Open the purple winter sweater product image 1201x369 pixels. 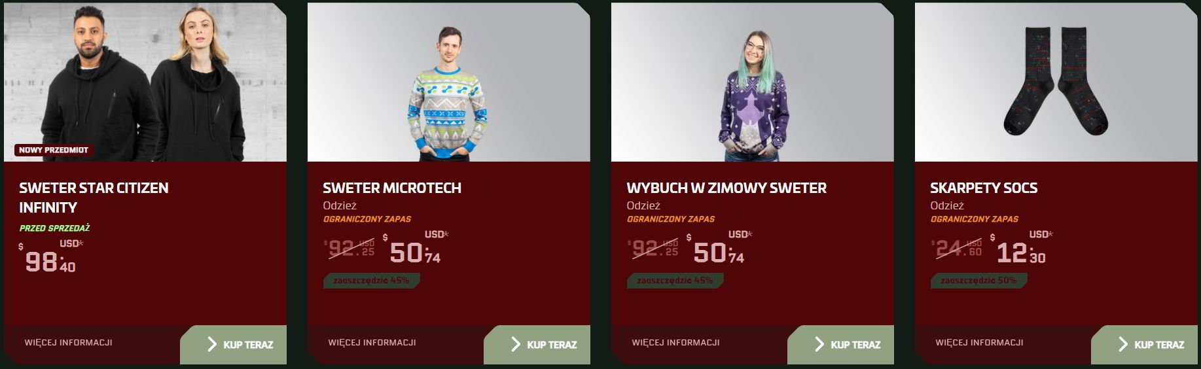click(753, 82)
